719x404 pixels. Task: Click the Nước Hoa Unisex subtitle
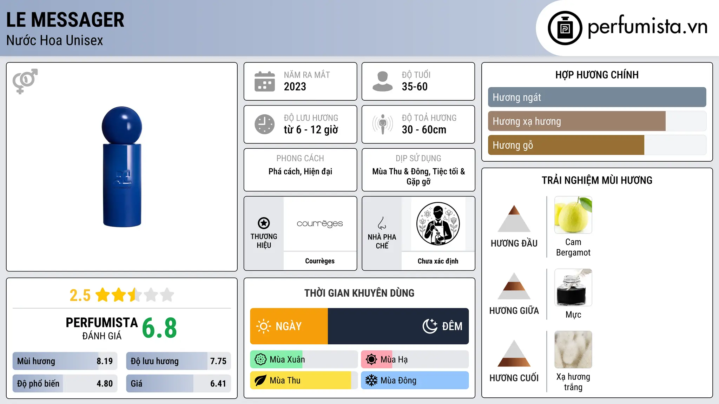(55, 41)
